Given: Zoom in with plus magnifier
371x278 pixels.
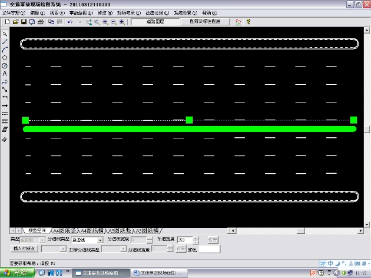Looking at the screenshot, I should click(x=105, y=22).
